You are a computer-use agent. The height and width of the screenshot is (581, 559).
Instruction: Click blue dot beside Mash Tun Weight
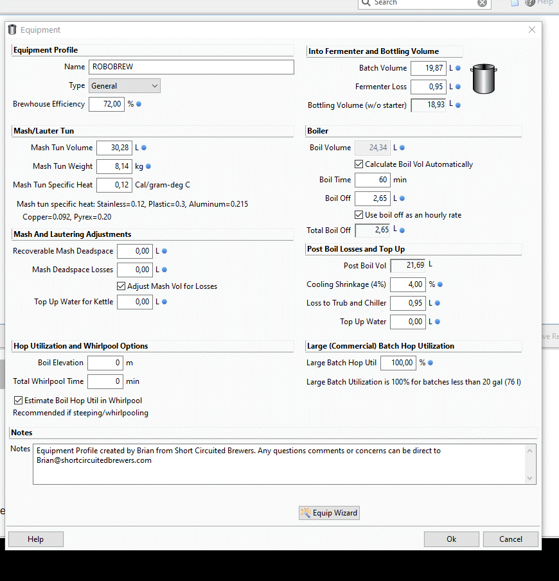[148, 166]
